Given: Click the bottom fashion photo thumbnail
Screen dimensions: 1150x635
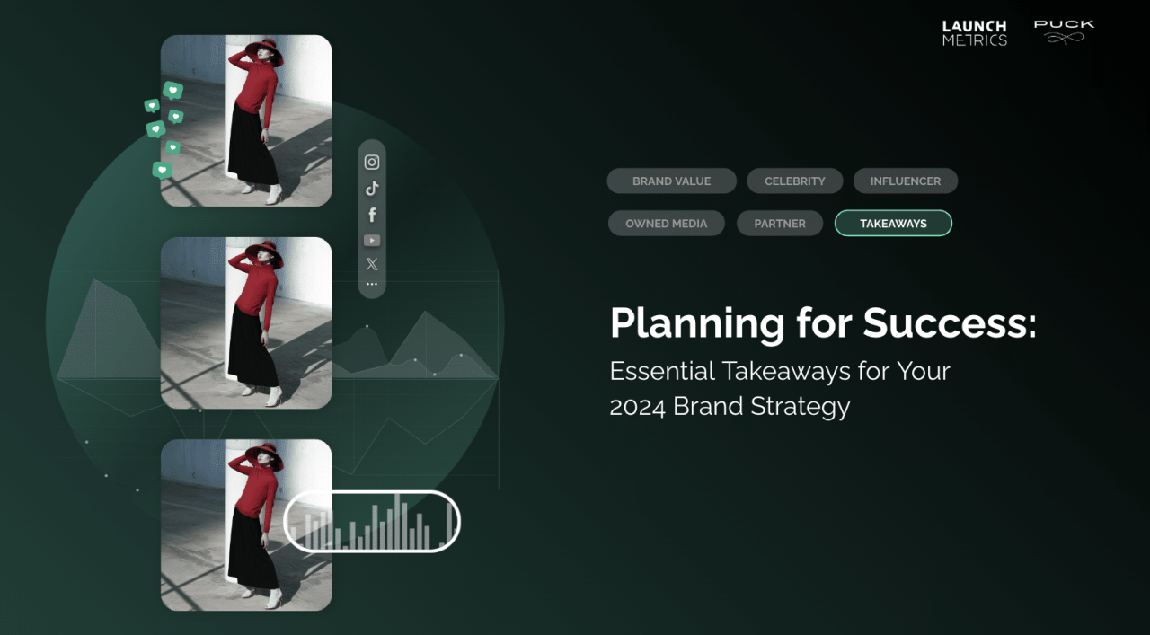Looking at the screenshot, I should (225, 525).
